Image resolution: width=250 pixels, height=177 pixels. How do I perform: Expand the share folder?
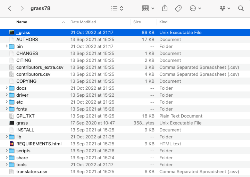(7, 158)
